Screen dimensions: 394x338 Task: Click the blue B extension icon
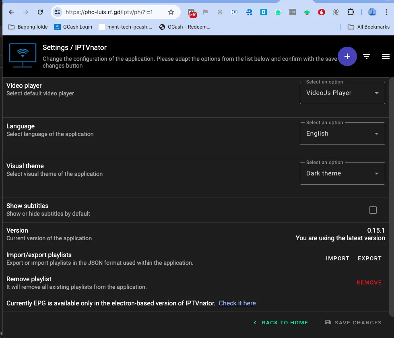pyautogui.click(x=263, y=12)
